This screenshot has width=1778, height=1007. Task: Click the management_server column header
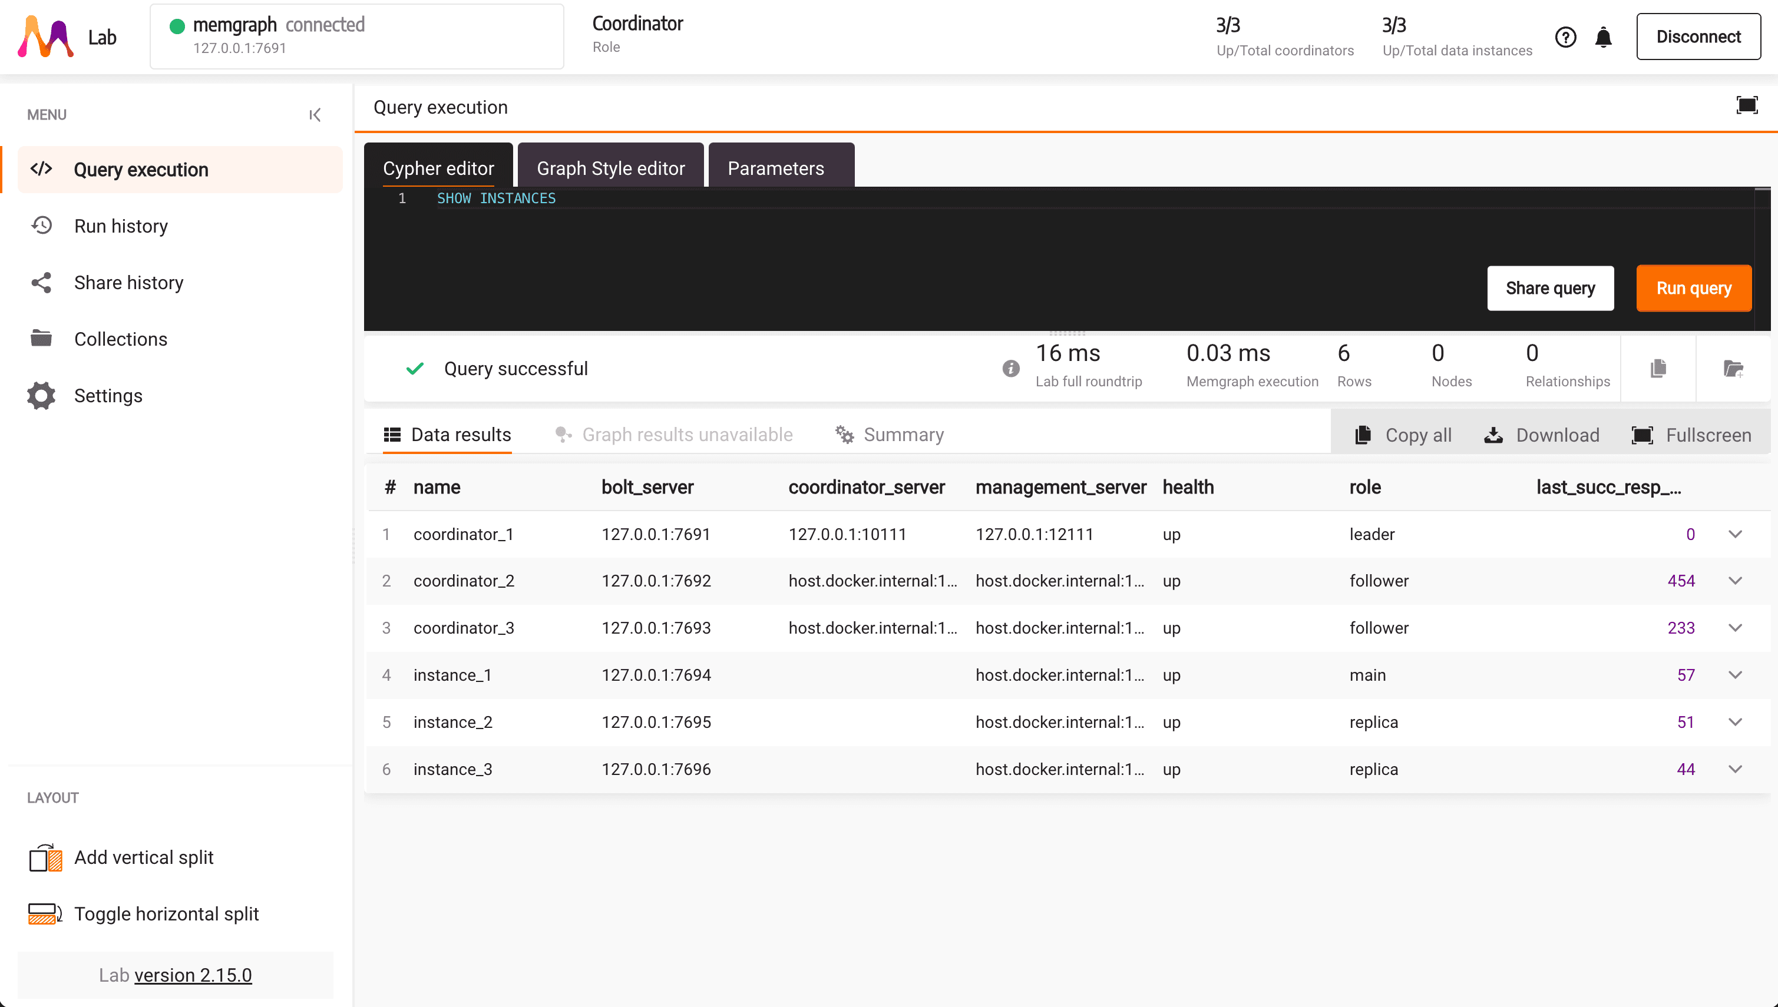click(1060, 487)
